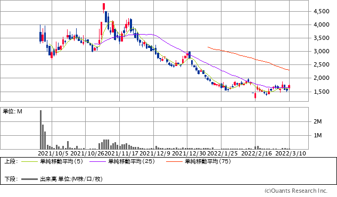The width and height of the screenshot is (337, 197).
Task: Click the green 5-day average legend line
Action: point(30,161)
